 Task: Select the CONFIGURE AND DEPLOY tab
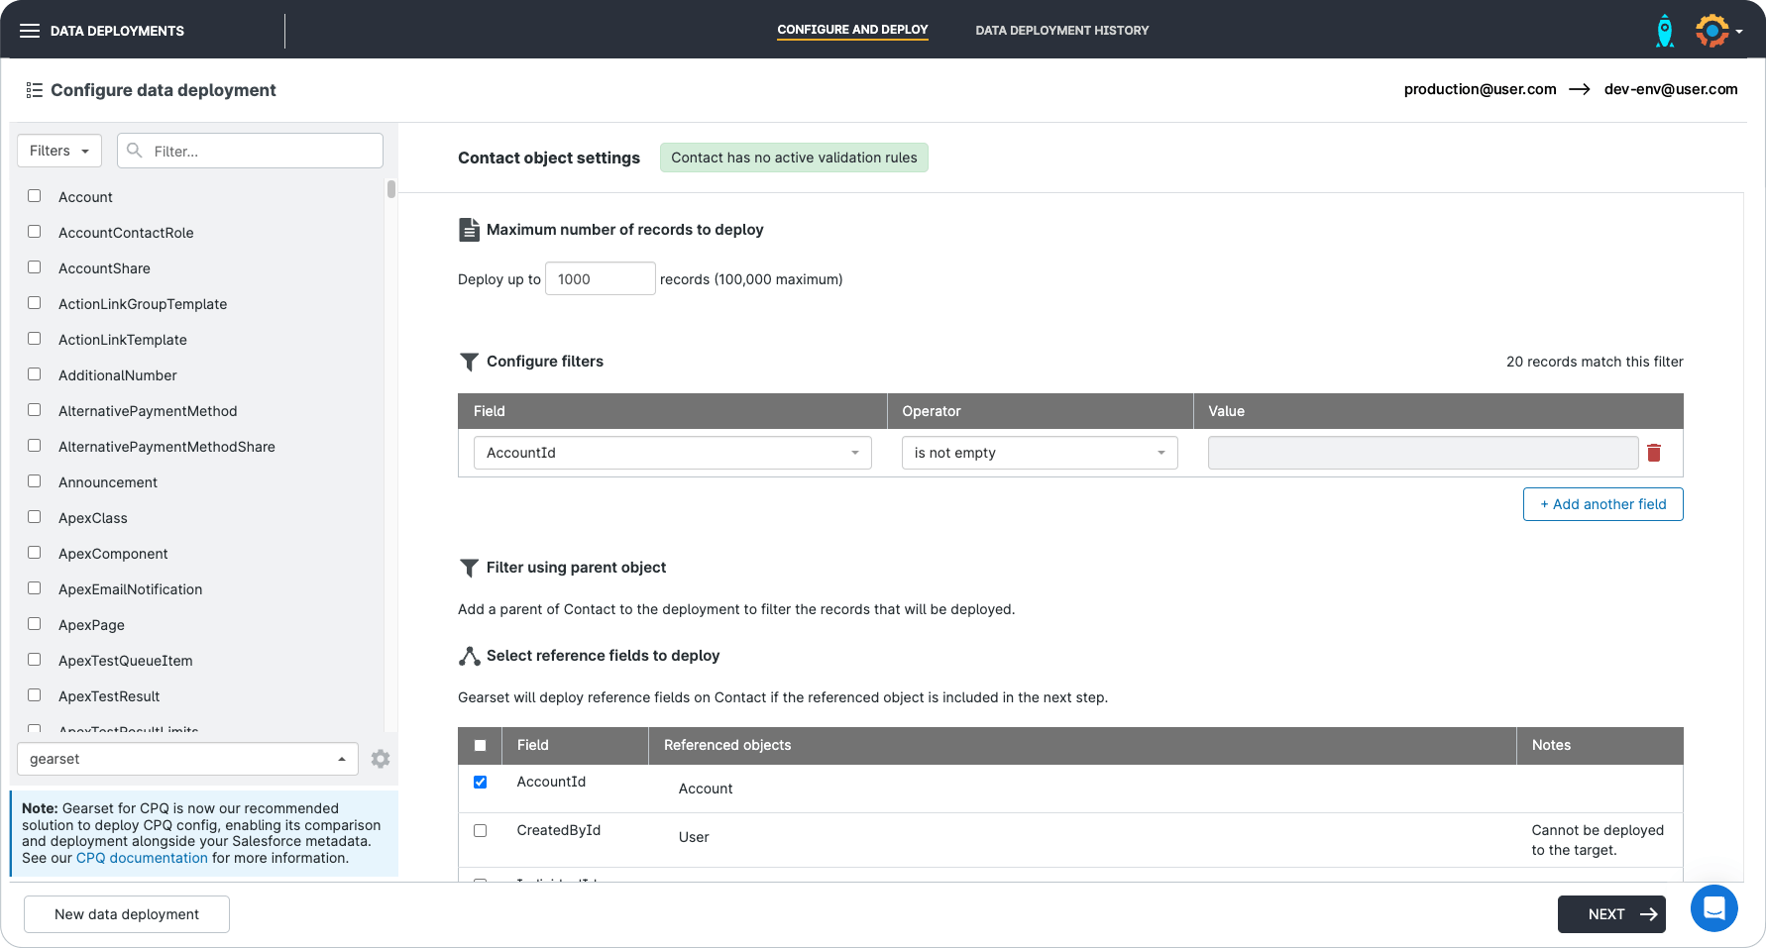(852, 30)
